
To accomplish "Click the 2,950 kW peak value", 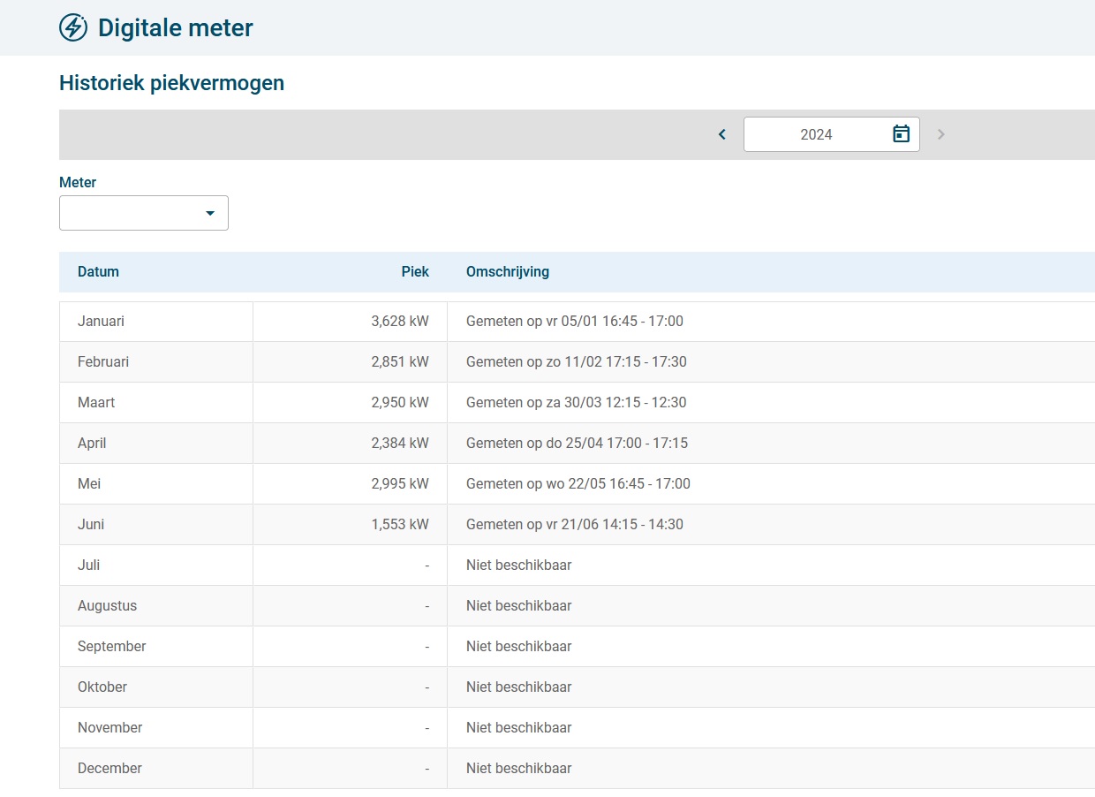I will point(400,403).
